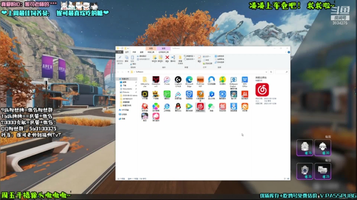Click the Explorer search box
The width and height of the screenshot is (357, 200).
coord(282,72)
